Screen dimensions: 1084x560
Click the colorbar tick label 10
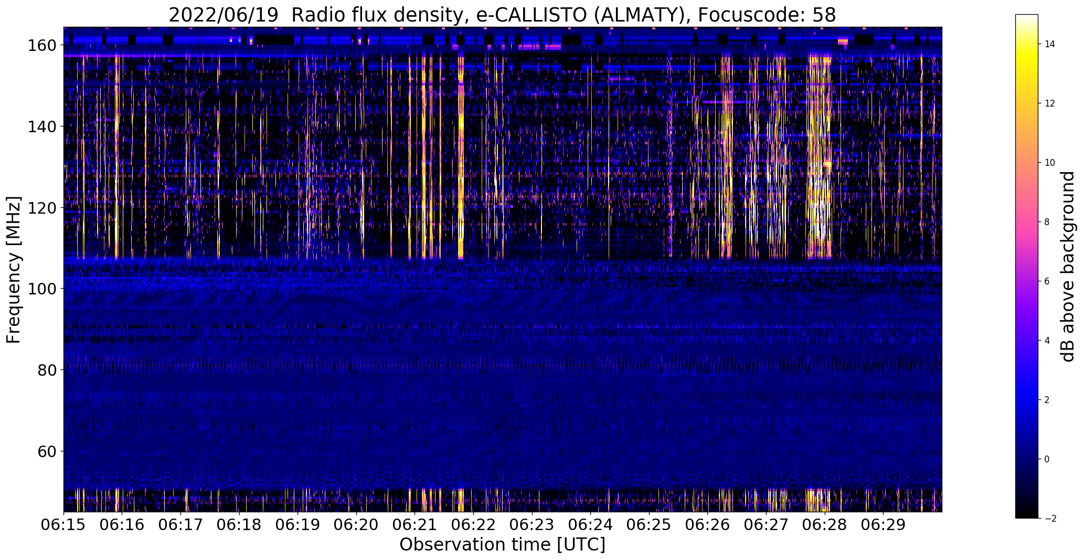coord(1050,163)
